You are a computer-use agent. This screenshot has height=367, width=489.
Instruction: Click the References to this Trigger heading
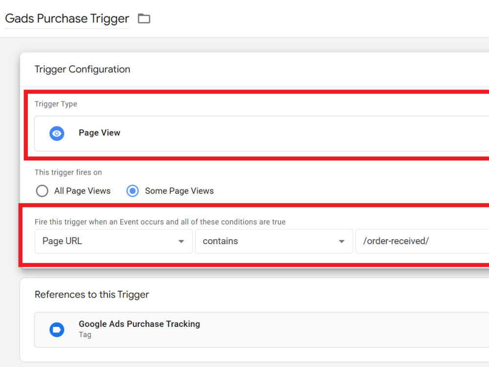92,295
